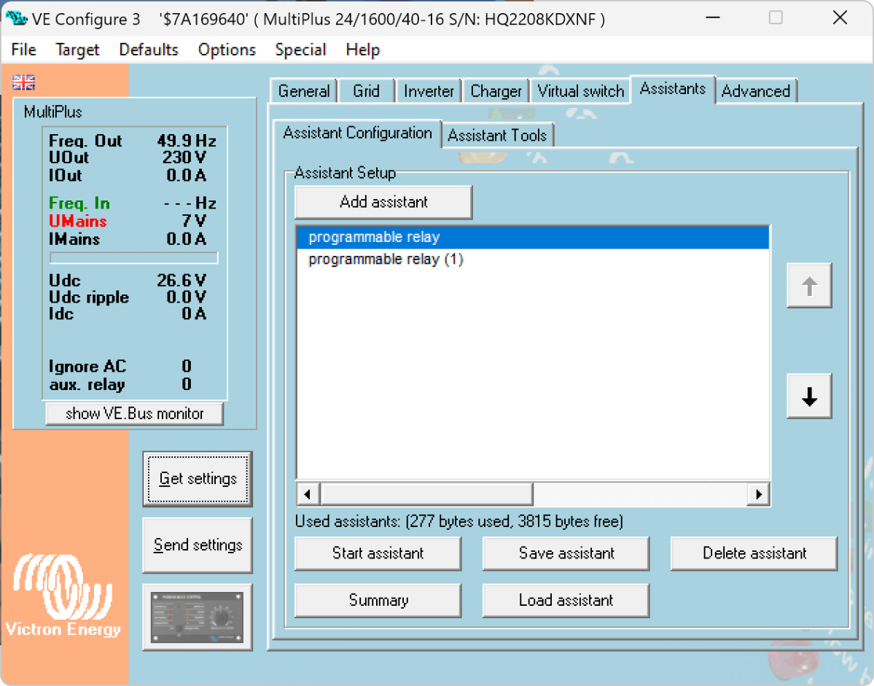Switch to the Virtual switch tab
Screen dimensions: 874x686
tap(580, 90)
